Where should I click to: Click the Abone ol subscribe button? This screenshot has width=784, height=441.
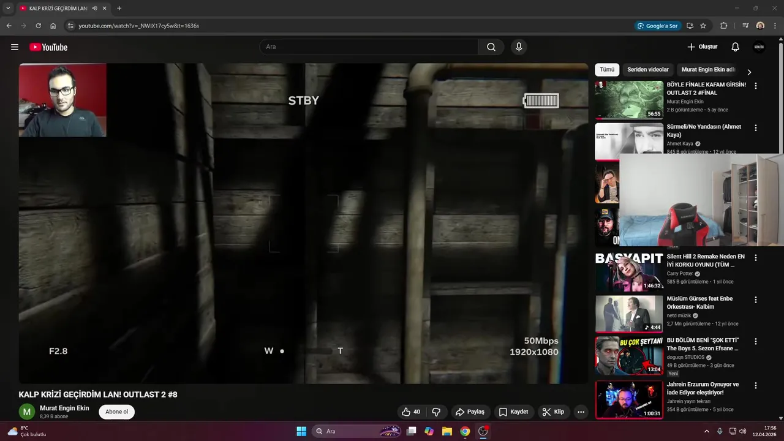pyautogui.click(x=116, y=412)
